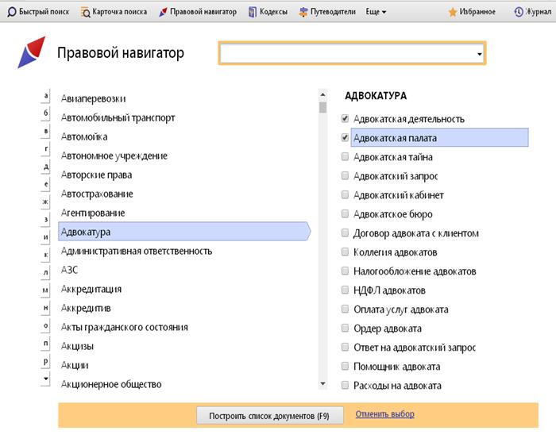Open the Search card icon
The image size is (556, 438).
click(x=86, y=12)
